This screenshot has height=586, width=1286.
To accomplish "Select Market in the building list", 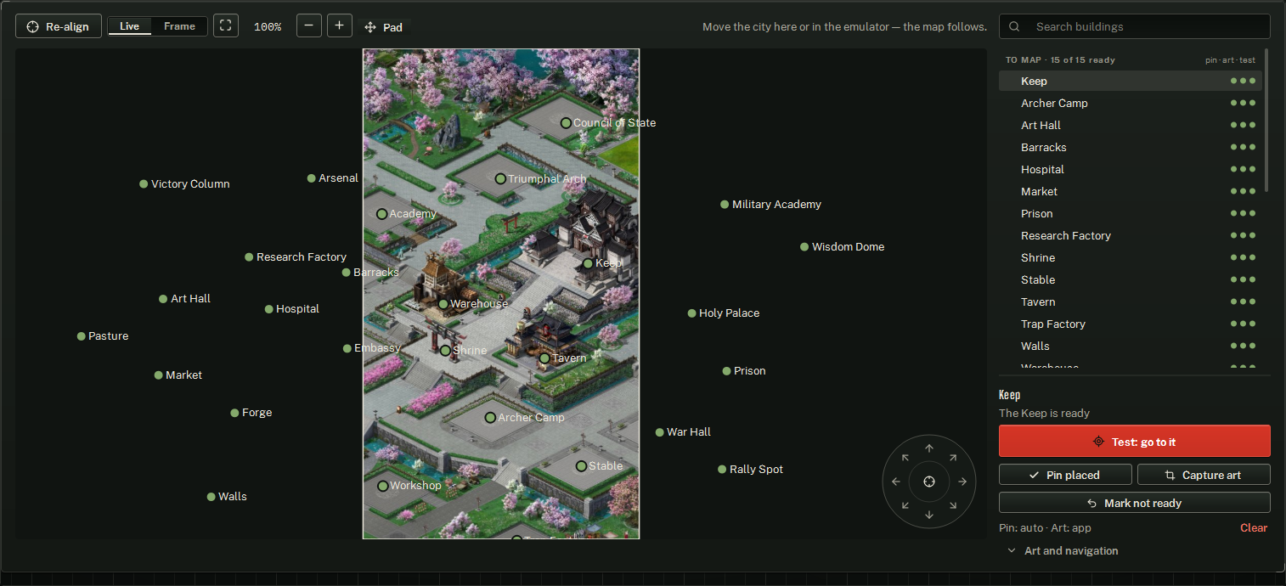I will click(1131, 191).
